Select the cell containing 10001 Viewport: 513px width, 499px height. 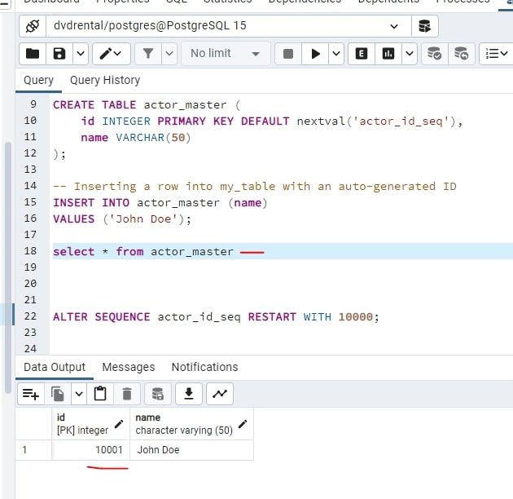point(90,450)
